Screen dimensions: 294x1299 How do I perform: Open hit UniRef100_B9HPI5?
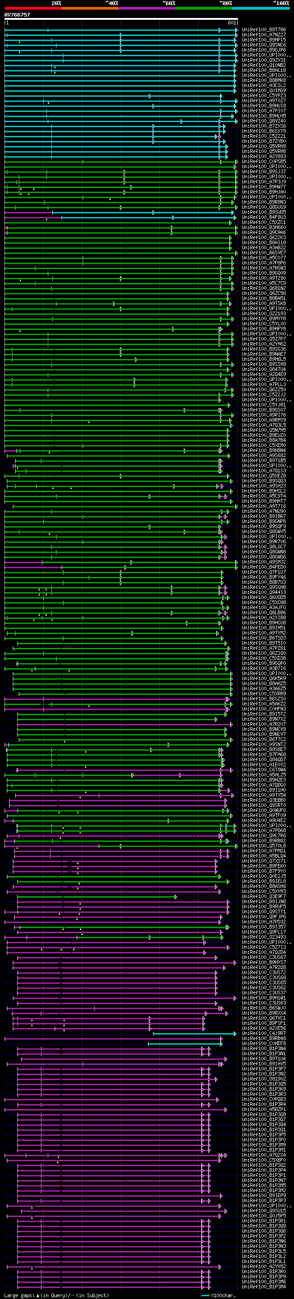[x=264, y=40]
